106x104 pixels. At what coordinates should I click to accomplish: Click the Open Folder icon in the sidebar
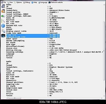coord(3,11)
